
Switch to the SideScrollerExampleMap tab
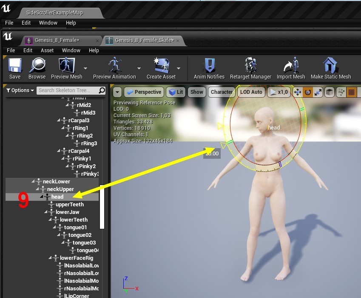click(x=54, y=13)
